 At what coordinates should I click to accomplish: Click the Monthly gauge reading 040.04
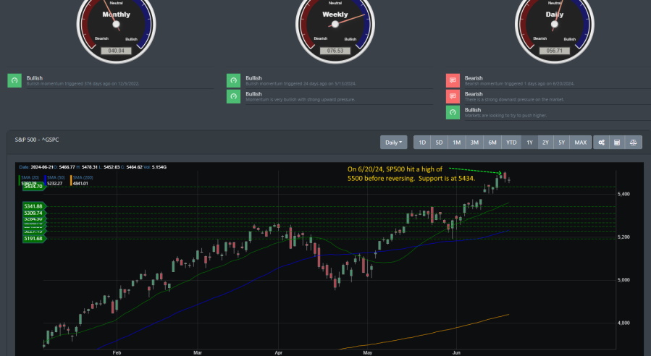[117, 51]
